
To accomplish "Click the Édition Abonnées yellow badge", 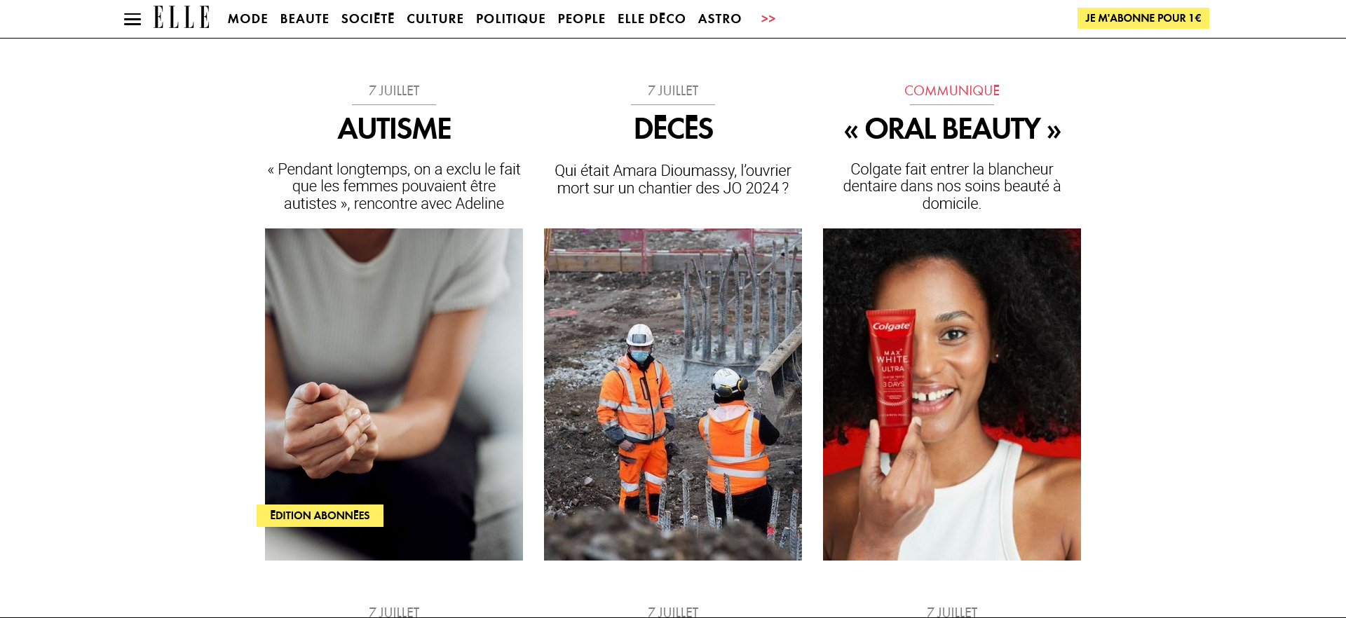I will pyautogui.click(x=320, y=516).
